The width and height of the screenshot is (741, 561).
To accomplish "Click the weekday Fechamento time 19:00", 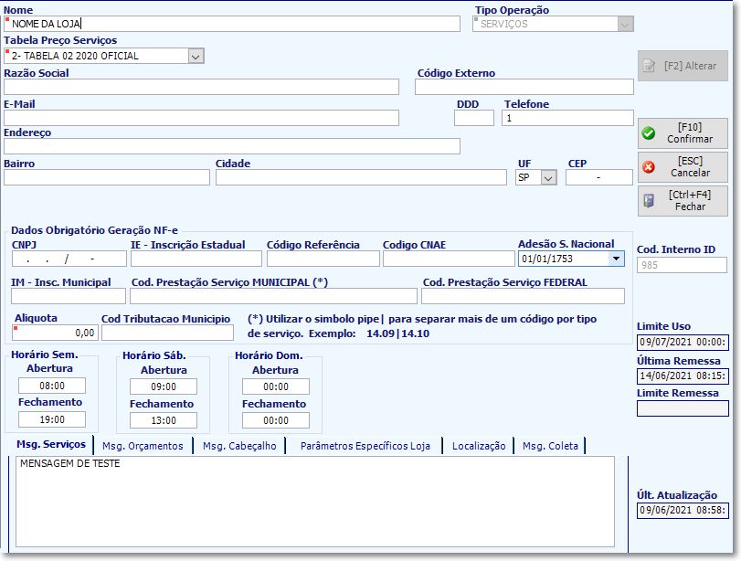I will [52, 419].
